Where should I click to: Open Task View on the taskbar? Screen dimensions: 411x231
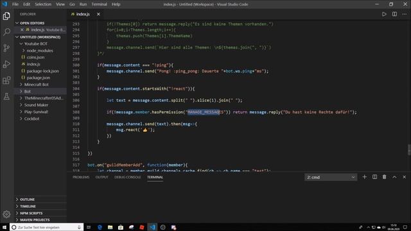coord(89,227)
